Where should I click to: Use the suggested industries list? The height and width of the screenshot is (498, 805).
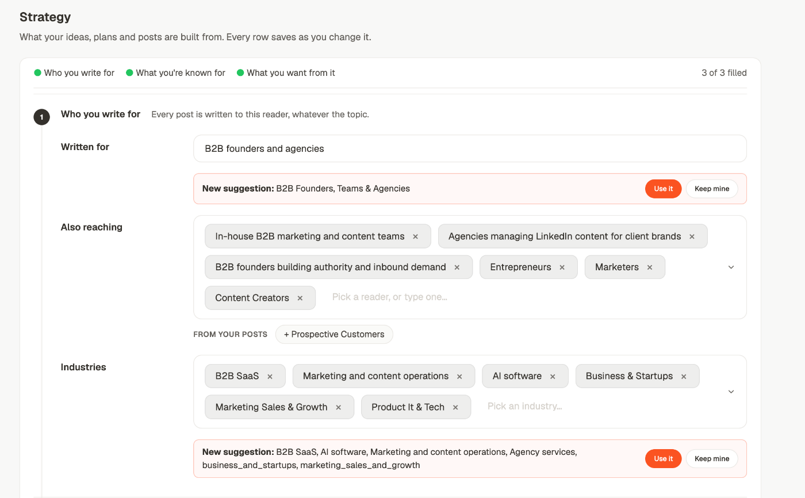pyautogui.click(x=663, y=459)
